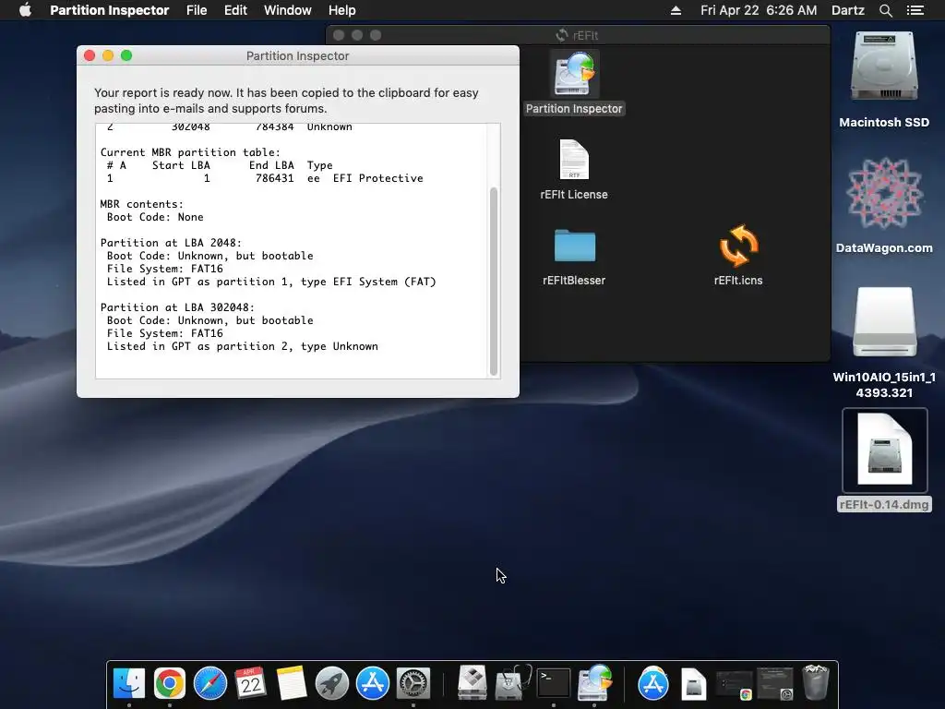Open System Preferences gear in Dock

(413, 683)
